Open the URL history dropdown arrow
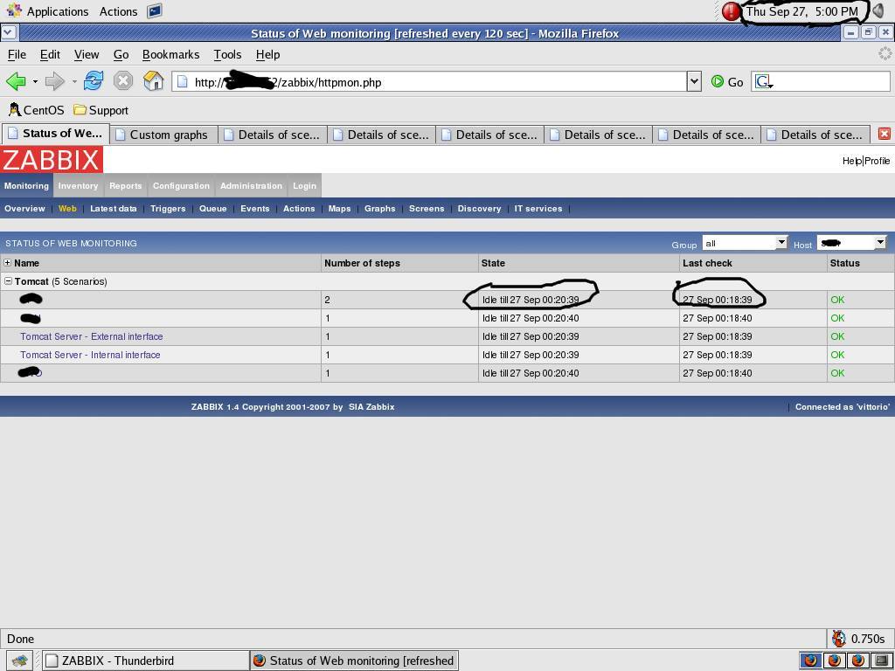 point(693,82)
